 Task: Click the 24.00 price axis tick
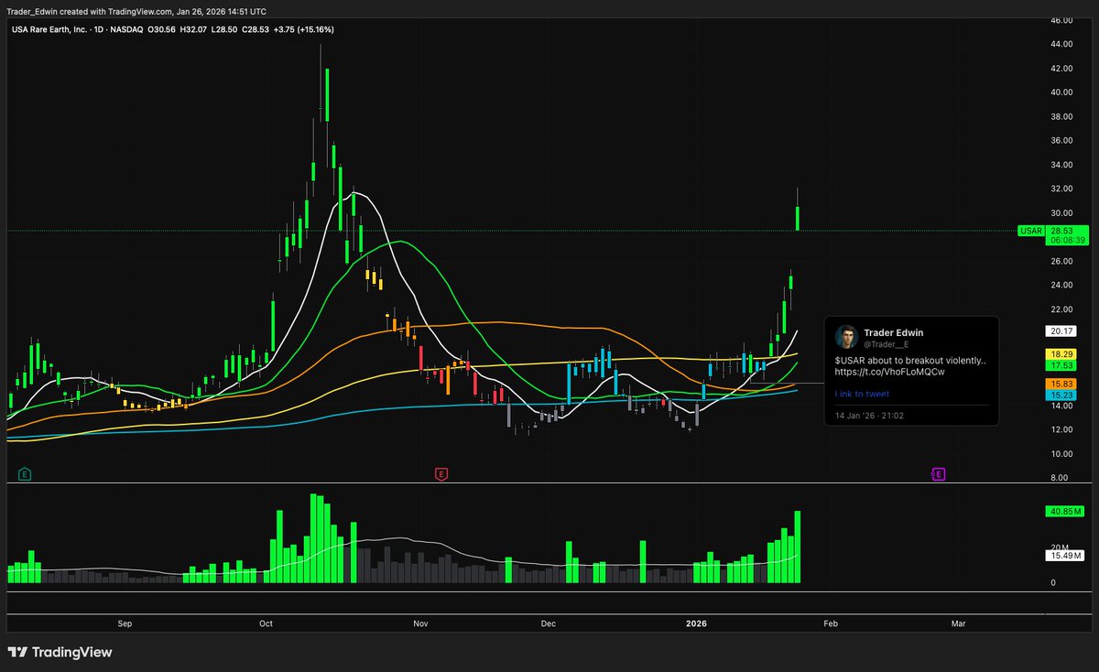[1061, 285]
